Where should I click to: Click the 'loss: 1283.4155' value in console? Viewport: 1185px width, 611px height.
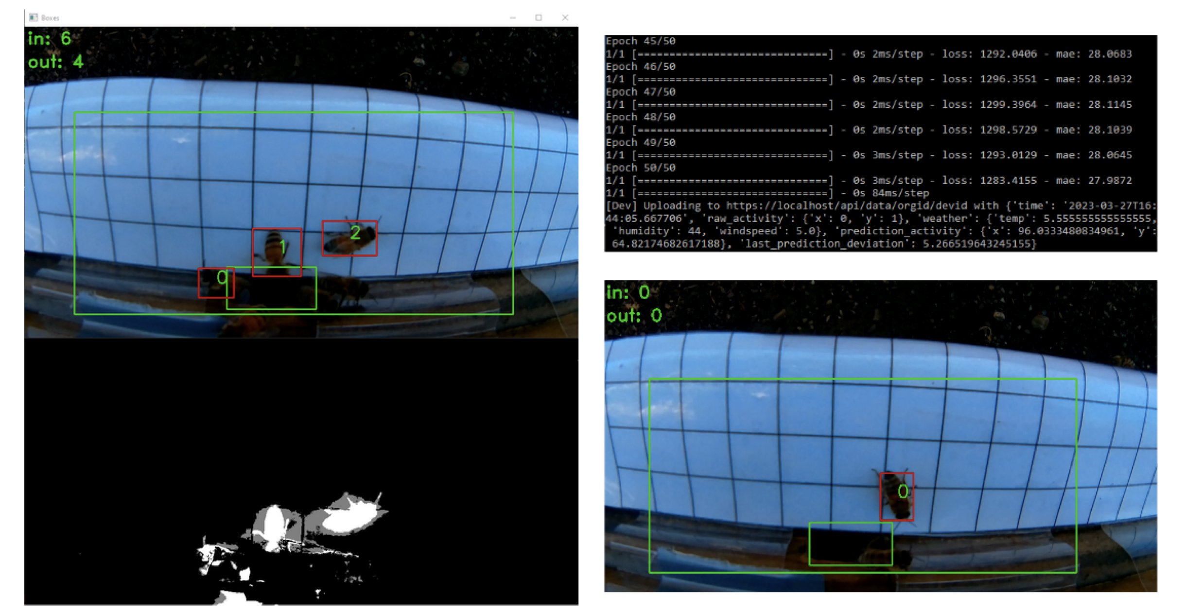pyautogui.click(x=989, y=180)
